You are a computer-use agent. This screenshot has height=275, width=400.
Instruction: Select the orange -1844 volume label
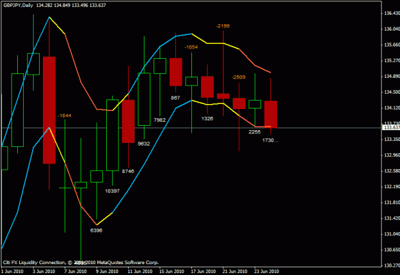[x=65, y=115]
